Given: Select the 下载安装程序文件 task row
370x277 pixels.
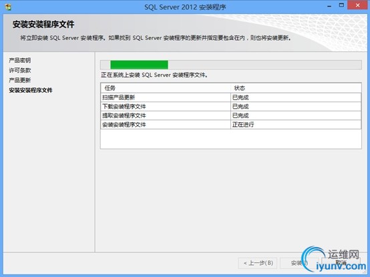Looking at the screenshot, I should click(x=231, y=107).
